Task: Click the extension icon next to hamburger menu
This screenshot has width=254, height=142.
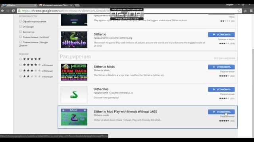Action: pyautogui.click(x=245, y=11)
